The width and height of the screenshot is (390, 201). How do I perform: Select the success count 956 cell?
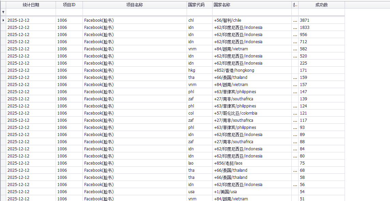322,35
